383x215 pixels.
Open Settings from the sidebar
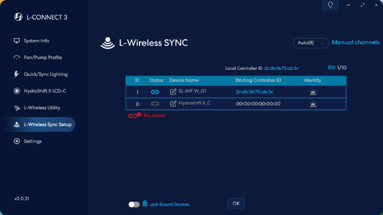click(x=32, y=141)
